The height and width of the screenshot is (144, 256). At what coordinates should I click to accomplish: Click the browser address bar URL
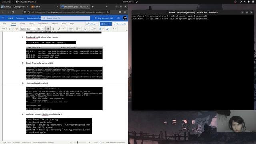tap(69, 12)
